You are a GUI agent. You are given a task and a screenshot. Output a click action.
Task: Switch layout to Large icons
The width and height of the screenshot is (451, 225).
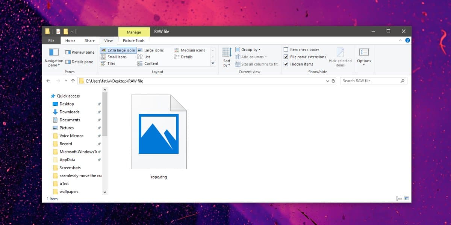(151, 50)
